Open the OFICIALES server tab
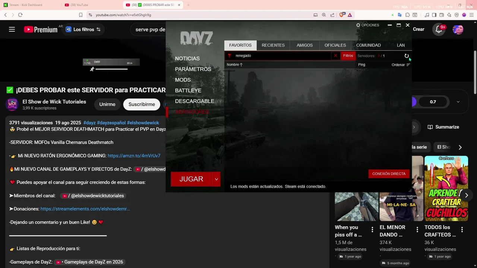 [x=335, y=45]
